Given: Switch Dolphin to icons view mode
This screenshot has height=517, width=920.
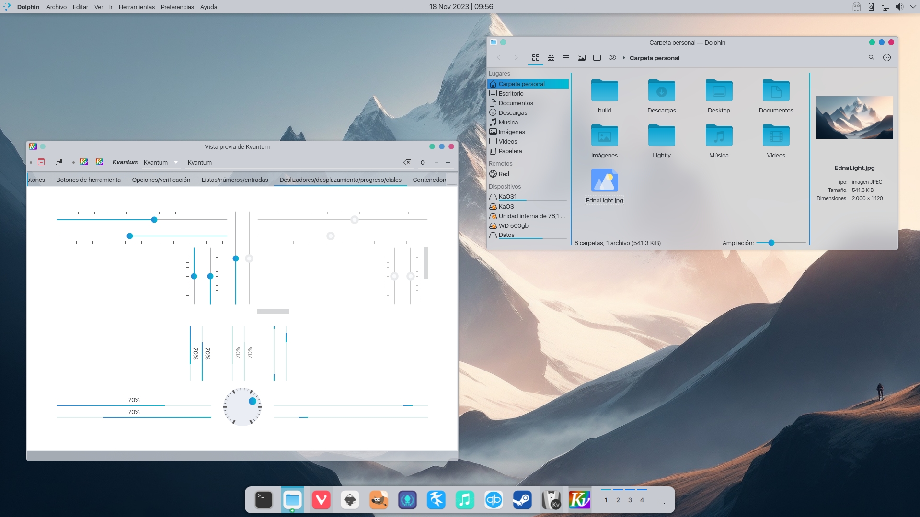Looking at the screenshot, I should pyautogui.click(x=536, y=57).
